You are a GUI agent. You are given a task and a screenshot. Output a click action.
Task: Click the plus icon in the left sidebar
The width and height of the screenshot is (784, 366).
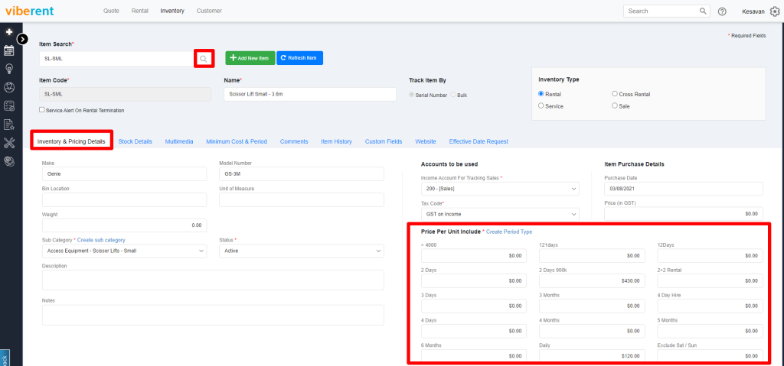[9, 32]
